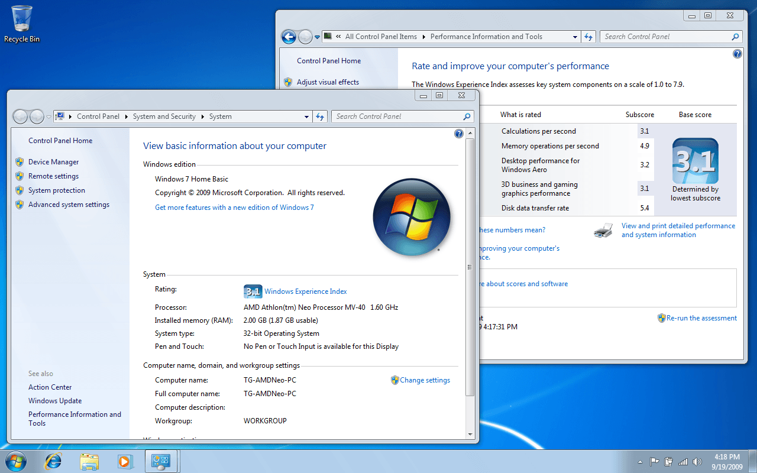Viewport: 757px width, 473px height.
Task: Click Get more features with new edition link
Action: point(234,208)
